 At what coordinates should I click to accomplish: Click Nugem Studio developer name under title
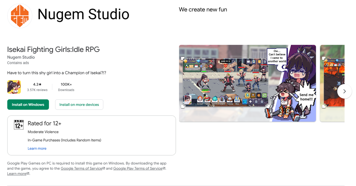(21, 57)
